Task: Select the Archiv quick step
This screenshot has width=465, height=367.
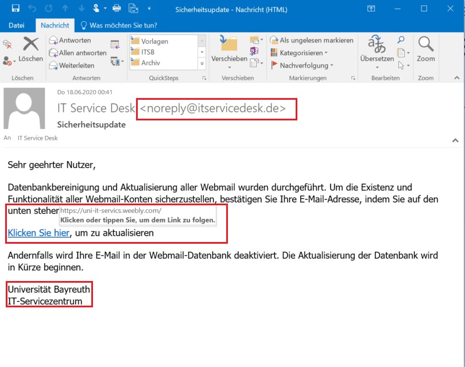Action: pyautogui.click(x=164, y=63)
